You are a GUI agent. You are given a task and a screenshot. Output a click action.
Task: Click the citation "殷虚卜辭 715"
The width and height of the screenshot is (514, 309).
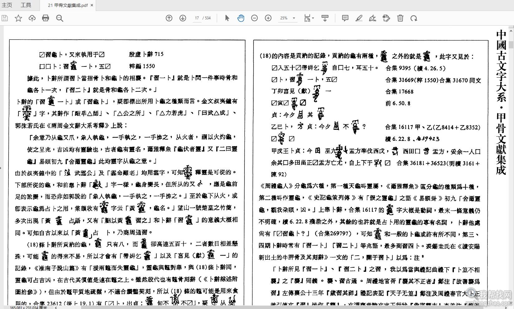tap(146, 54)
